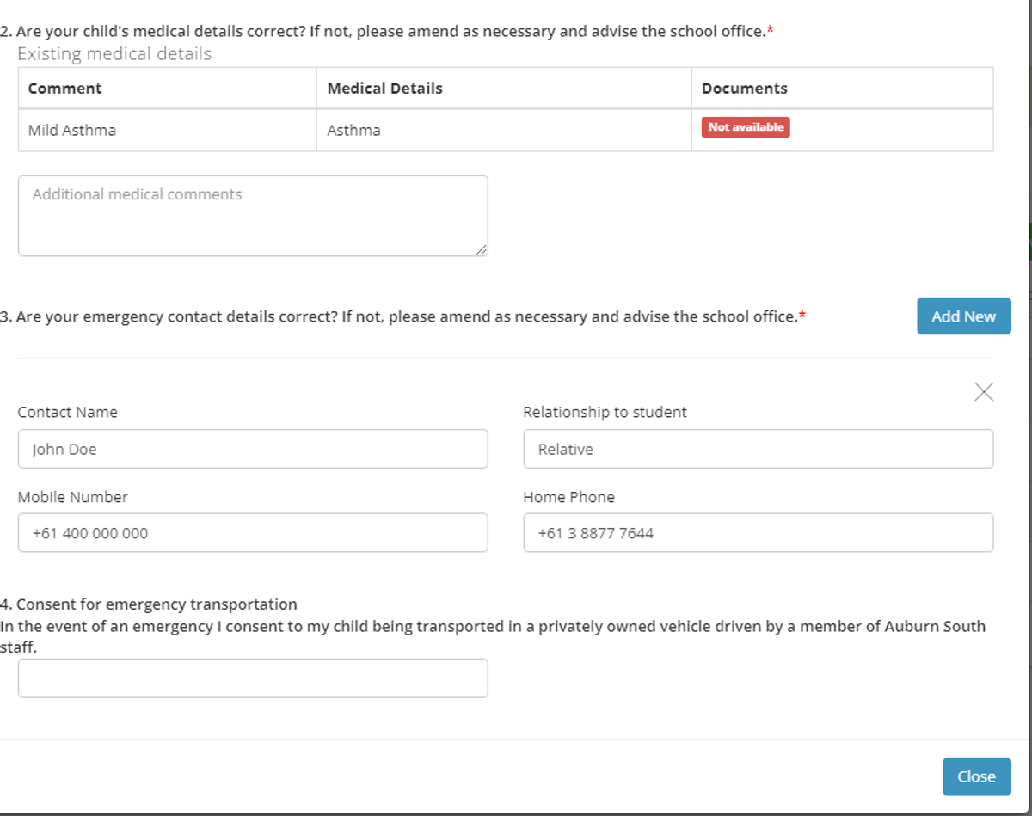Edit the Home Phone field
The height and width of the screenshot is (816, 1032).
(759, 533)
